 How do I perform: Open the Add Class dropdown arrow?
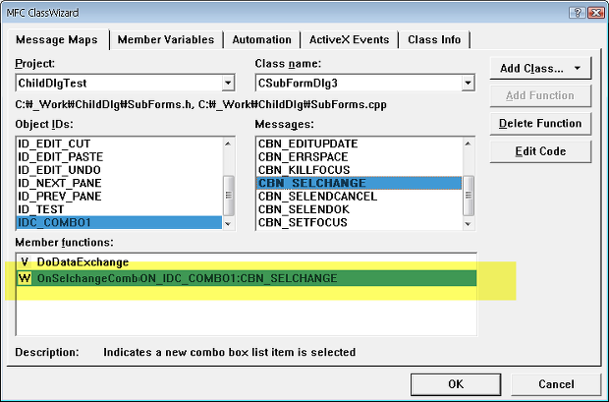(x=578, y=68)
